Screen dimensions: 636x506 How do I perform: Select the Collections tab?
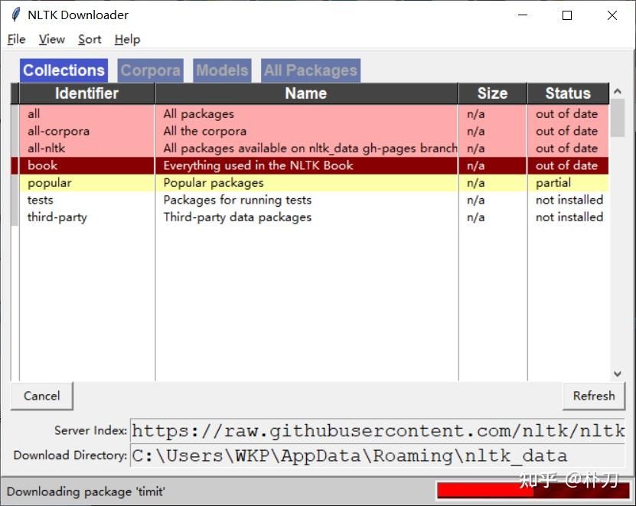point(64,70)
